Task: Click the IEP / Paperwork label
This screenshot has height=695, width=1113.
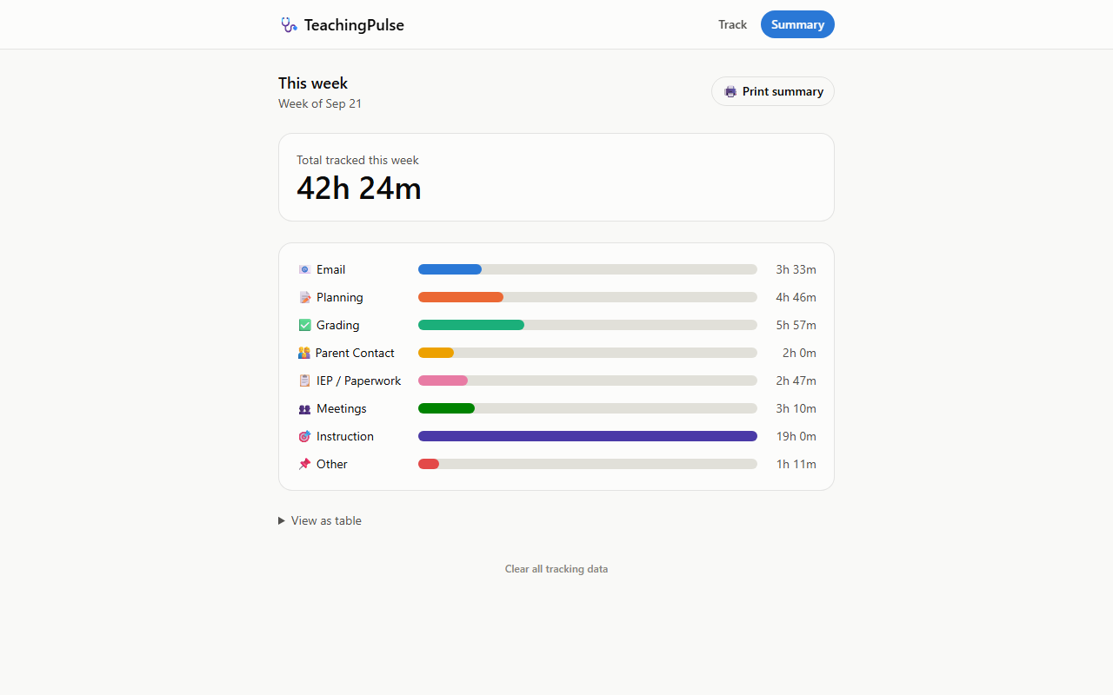Action: (x=359, y=381)
